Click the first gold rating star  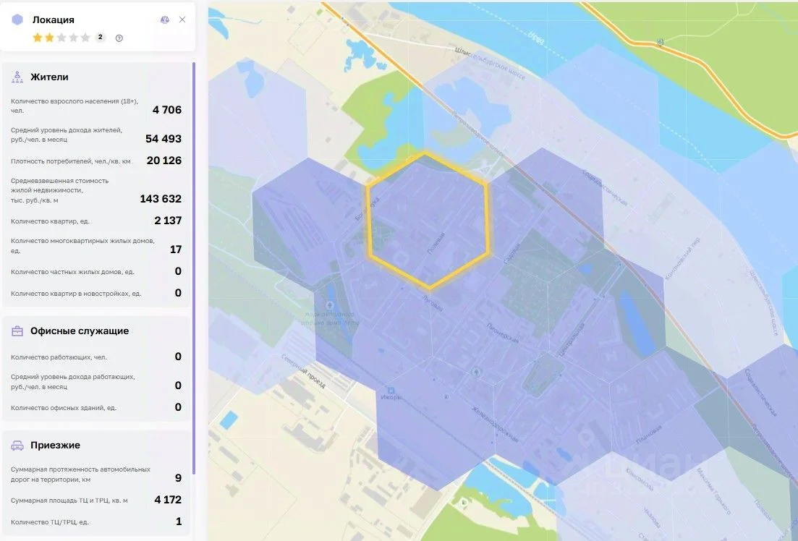[37, 37]
